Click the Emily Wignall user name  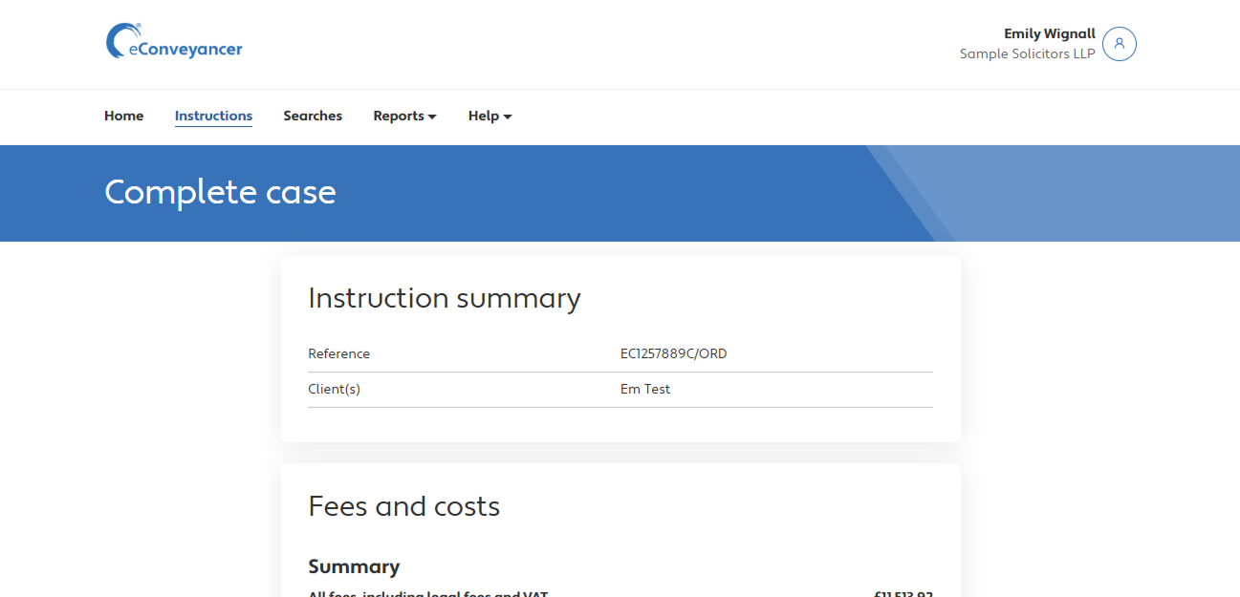[1050, 34]
